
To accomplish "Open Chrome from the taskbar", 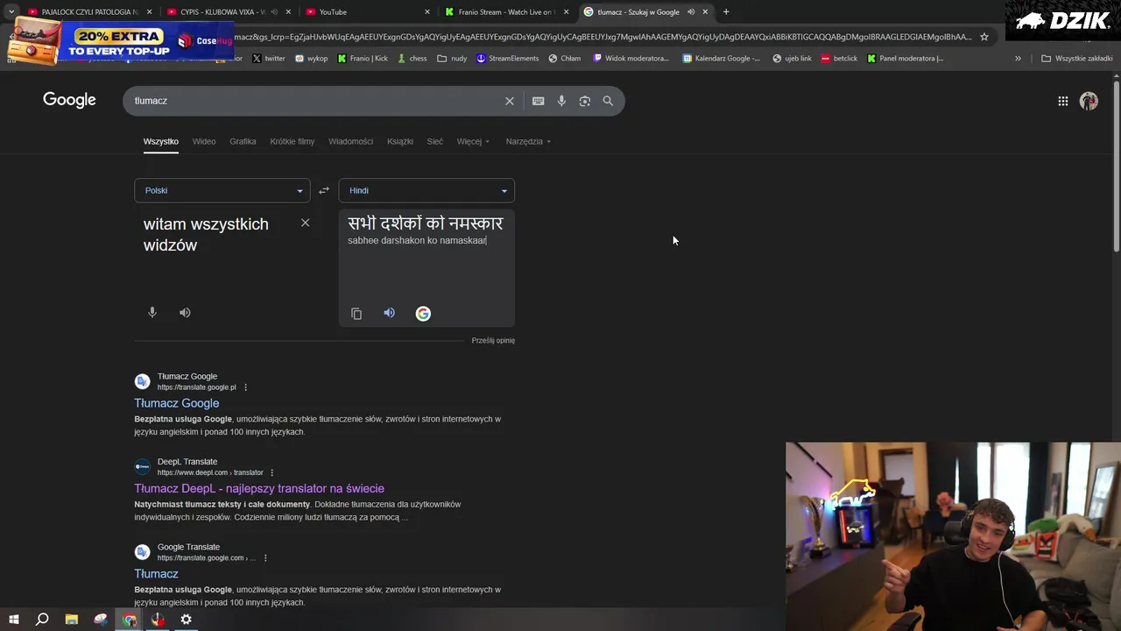I will coord(130,620).
